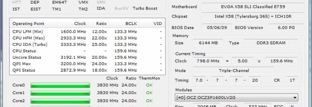Click the Motherboard name field
The height and width of the screenshot is (107, 312).
(x=253, y=7)
